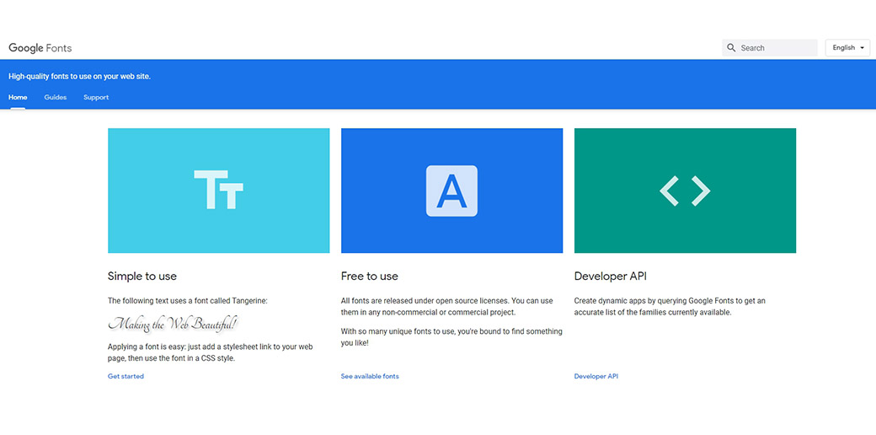Click the magnifying glass search icon
Viewport: 876px width, 435px height.
pos(731,48)
